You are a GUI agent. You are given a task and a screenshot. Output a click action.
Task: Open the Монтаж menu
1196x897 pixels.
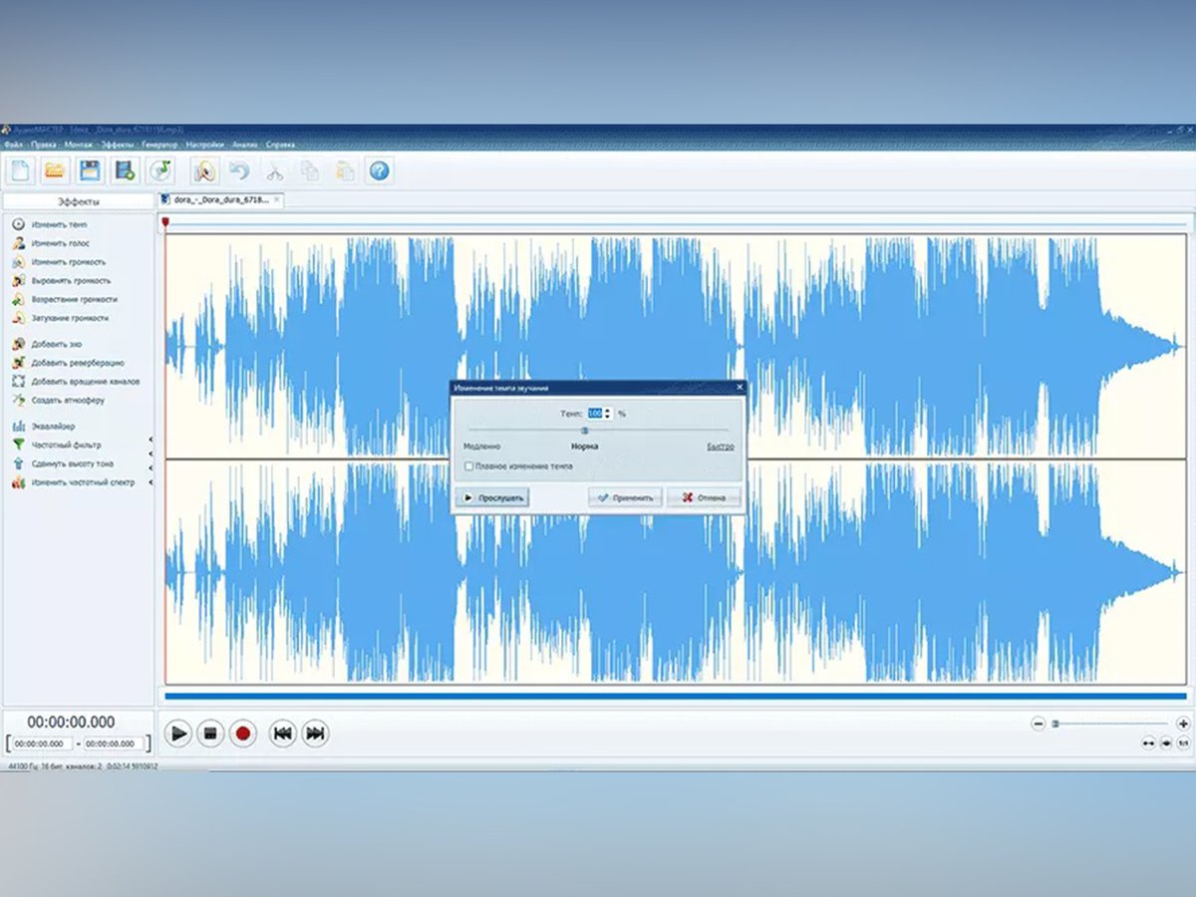pyautogui.click(x=79, y=146)
